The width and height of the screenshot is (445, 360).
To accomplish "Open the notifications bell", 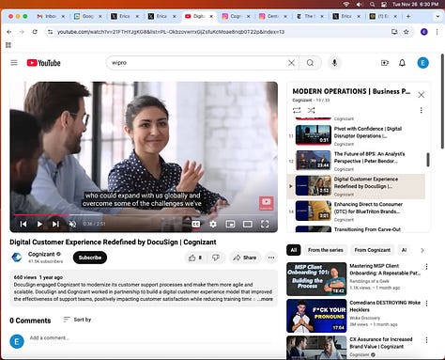I will click(x=402, y=63).
